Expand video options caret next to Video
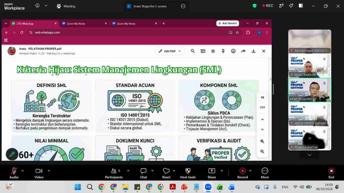344x193 pixels. (49, 171)
